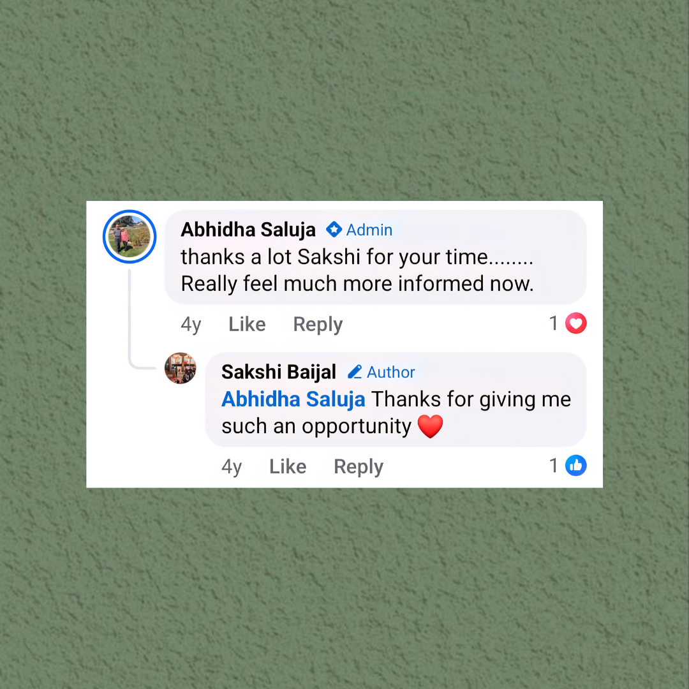The width and height of the screenshot is (689, 689).
Task: Open Abhidha Saluja's name in the comment header
Action: tap(248, 230)
